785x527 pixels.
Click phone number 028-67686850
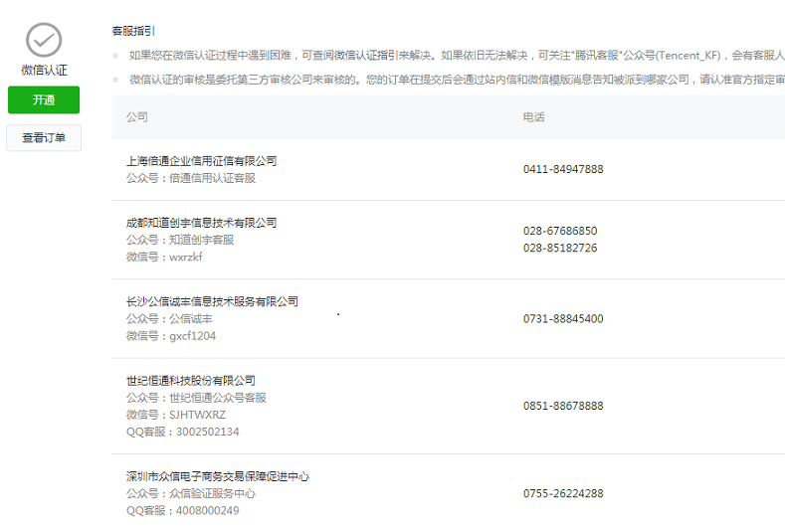click(x=560, y=231)
